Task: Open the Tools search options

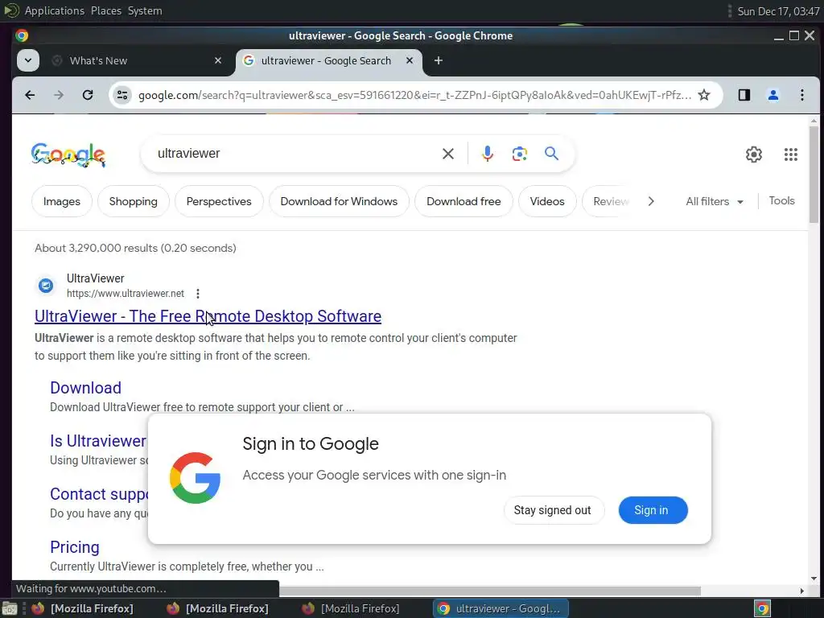Action: (x=781, y=200)
